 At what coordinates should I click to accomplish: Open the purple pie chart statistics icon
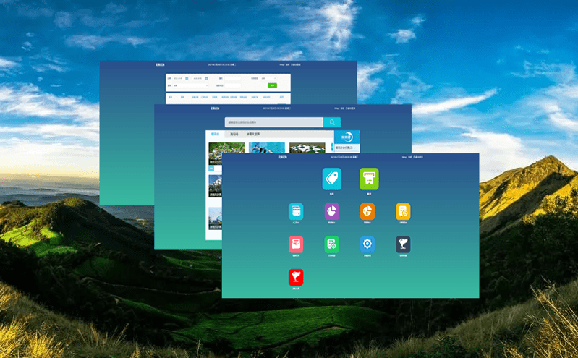click(332, 211)
